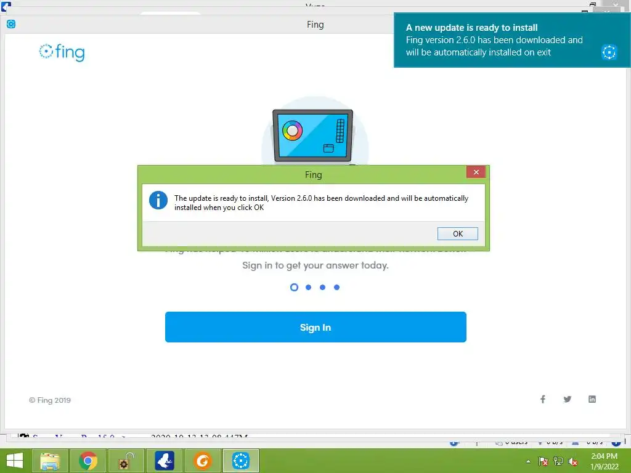The height and width of the screenshot is (473, 631).
Task: Select the third carousel page dot
Action: (322, 287)
